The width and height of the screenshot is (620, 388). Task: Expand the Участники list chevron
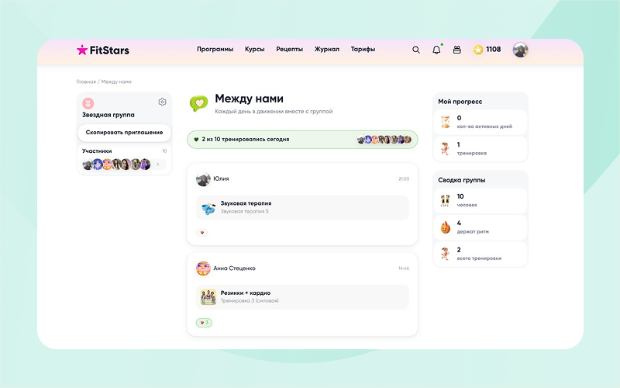(158, 165)
